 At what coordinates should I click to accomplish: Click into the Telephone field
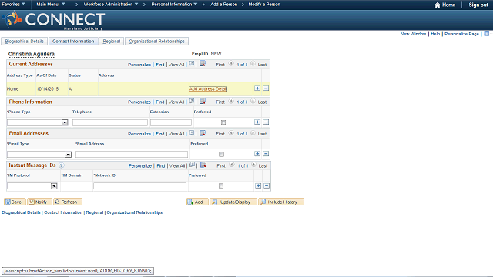(110, 122)
